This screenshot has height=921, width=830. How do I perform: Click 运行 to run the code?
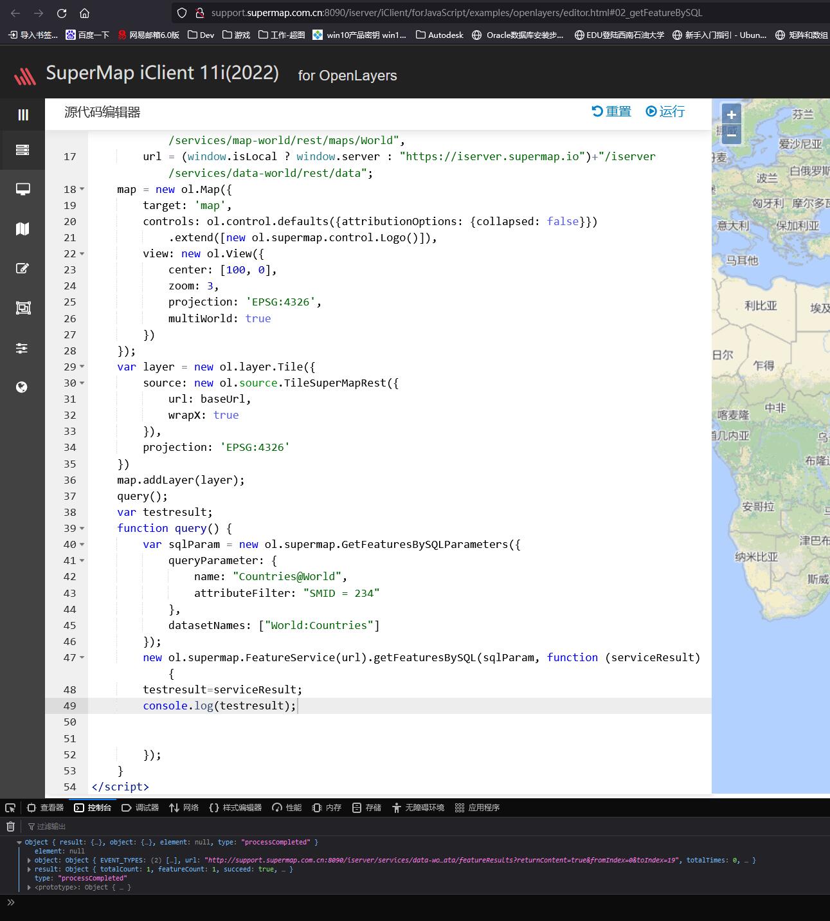click(665, 111)
